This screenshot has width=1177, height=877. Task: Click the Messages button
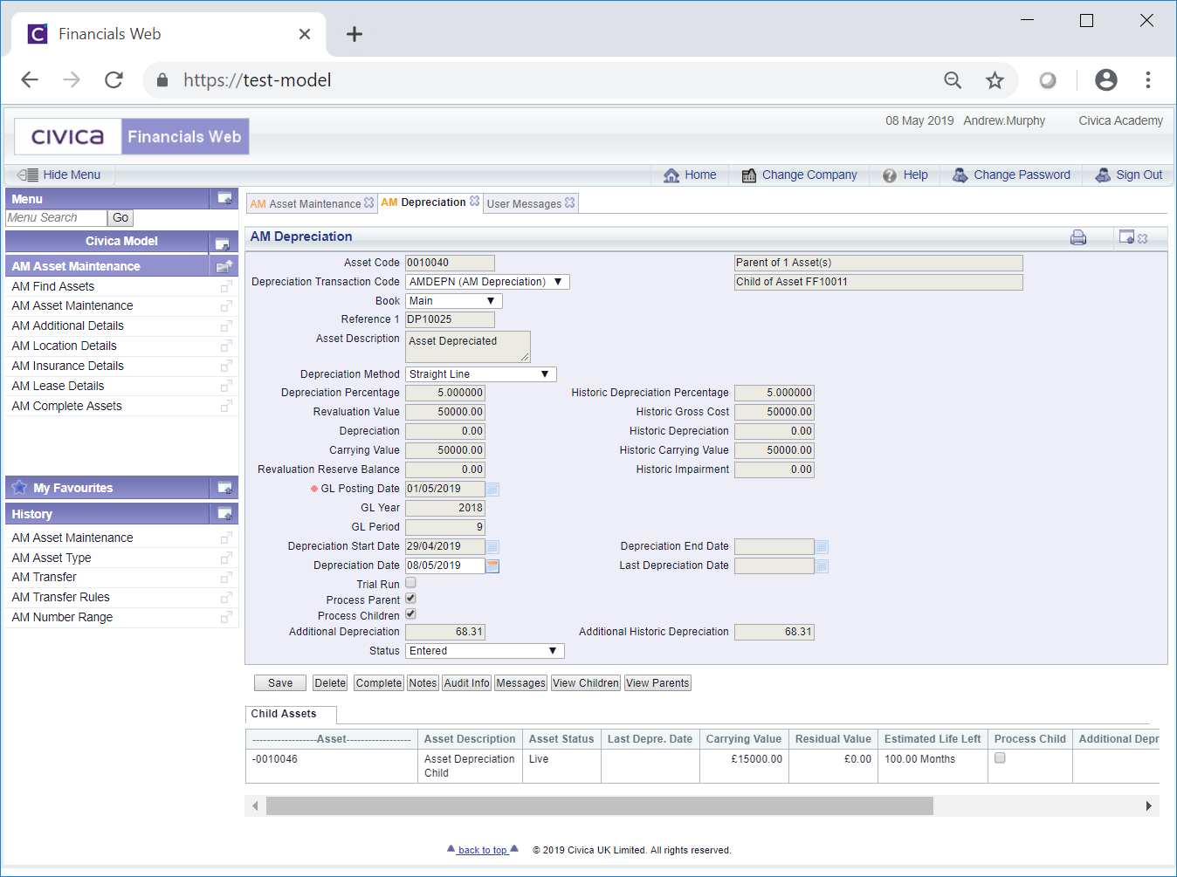[521, 683]
